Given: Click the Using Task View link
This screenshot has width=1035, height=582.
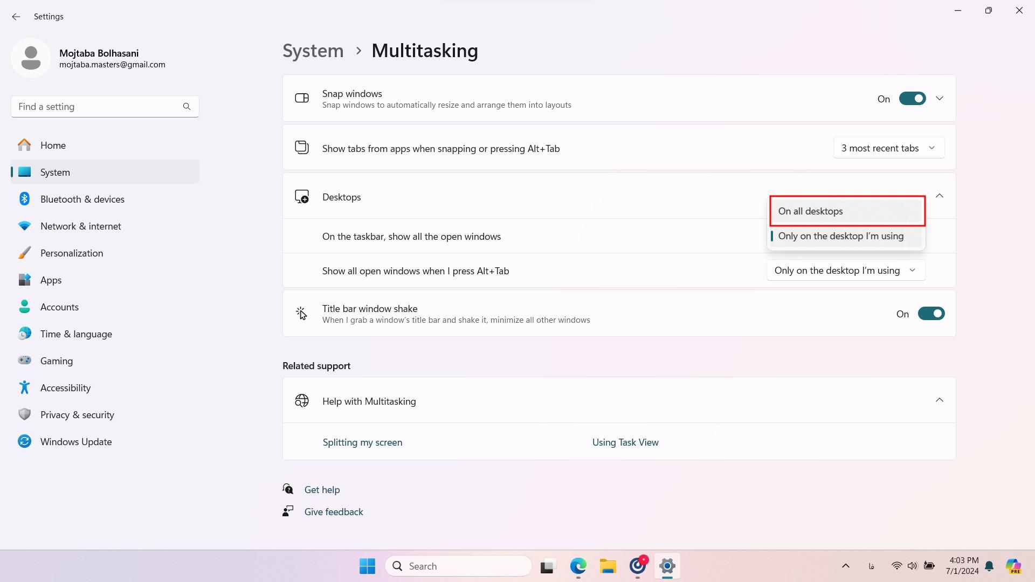Looking at the screenshot, I should [x=625, y=442].
